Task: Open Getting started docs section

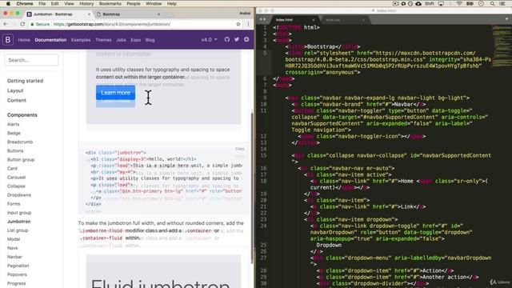Action: click(x=25, y=81)
